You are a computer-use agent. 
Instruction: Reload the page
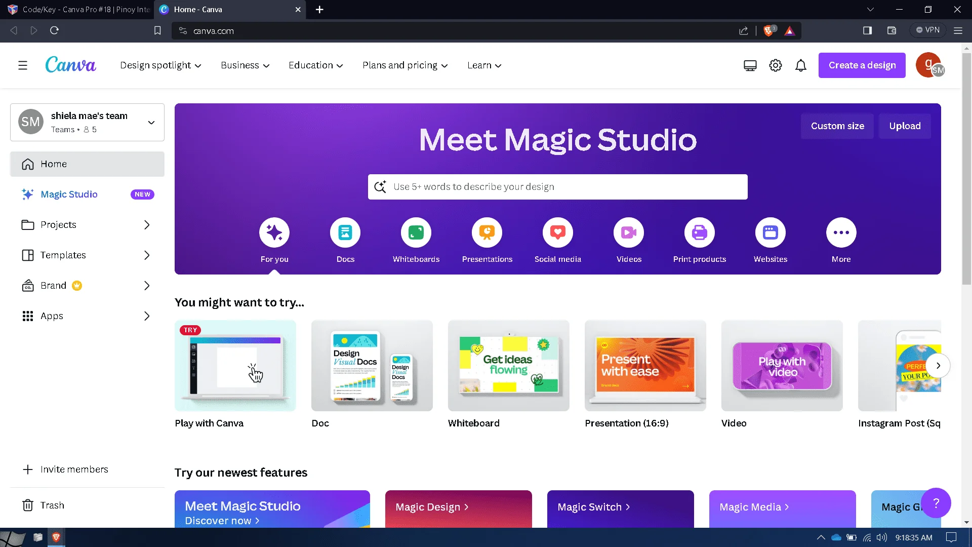click(x=54, y=30)
